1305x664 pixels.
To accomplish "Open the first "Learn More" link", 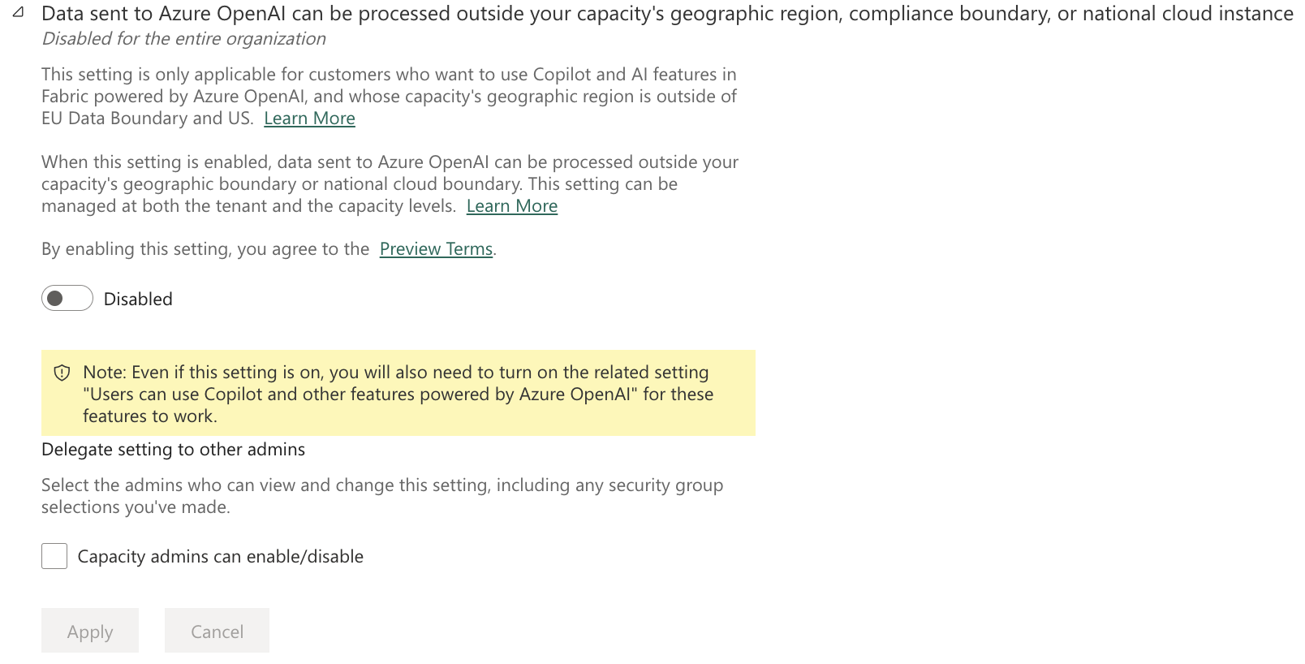I will pyautogui.click(x=308, y=118).
